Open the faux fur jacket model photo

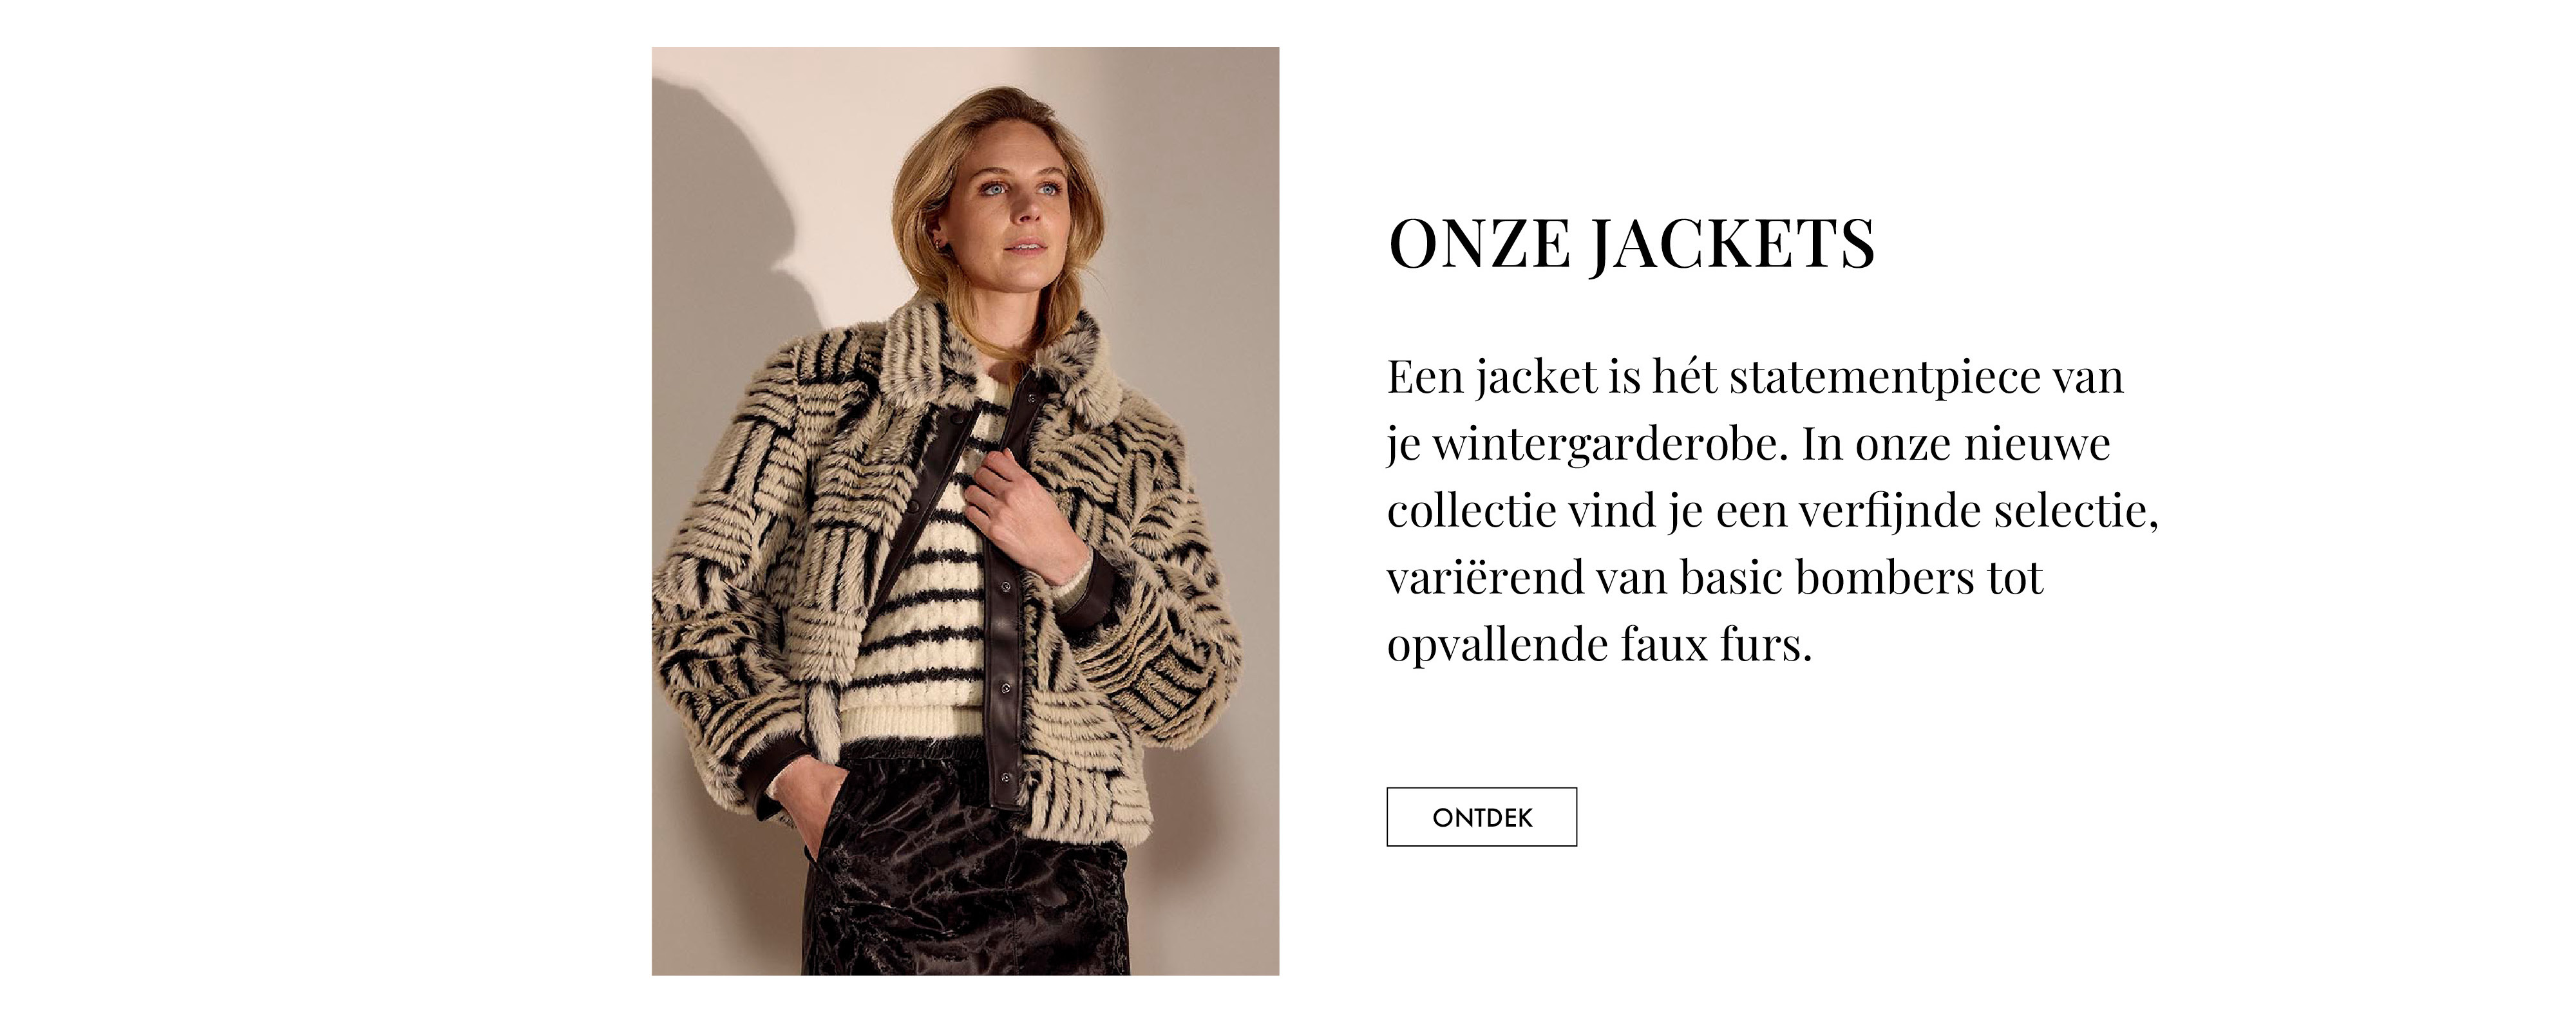(x=965, y=511)
